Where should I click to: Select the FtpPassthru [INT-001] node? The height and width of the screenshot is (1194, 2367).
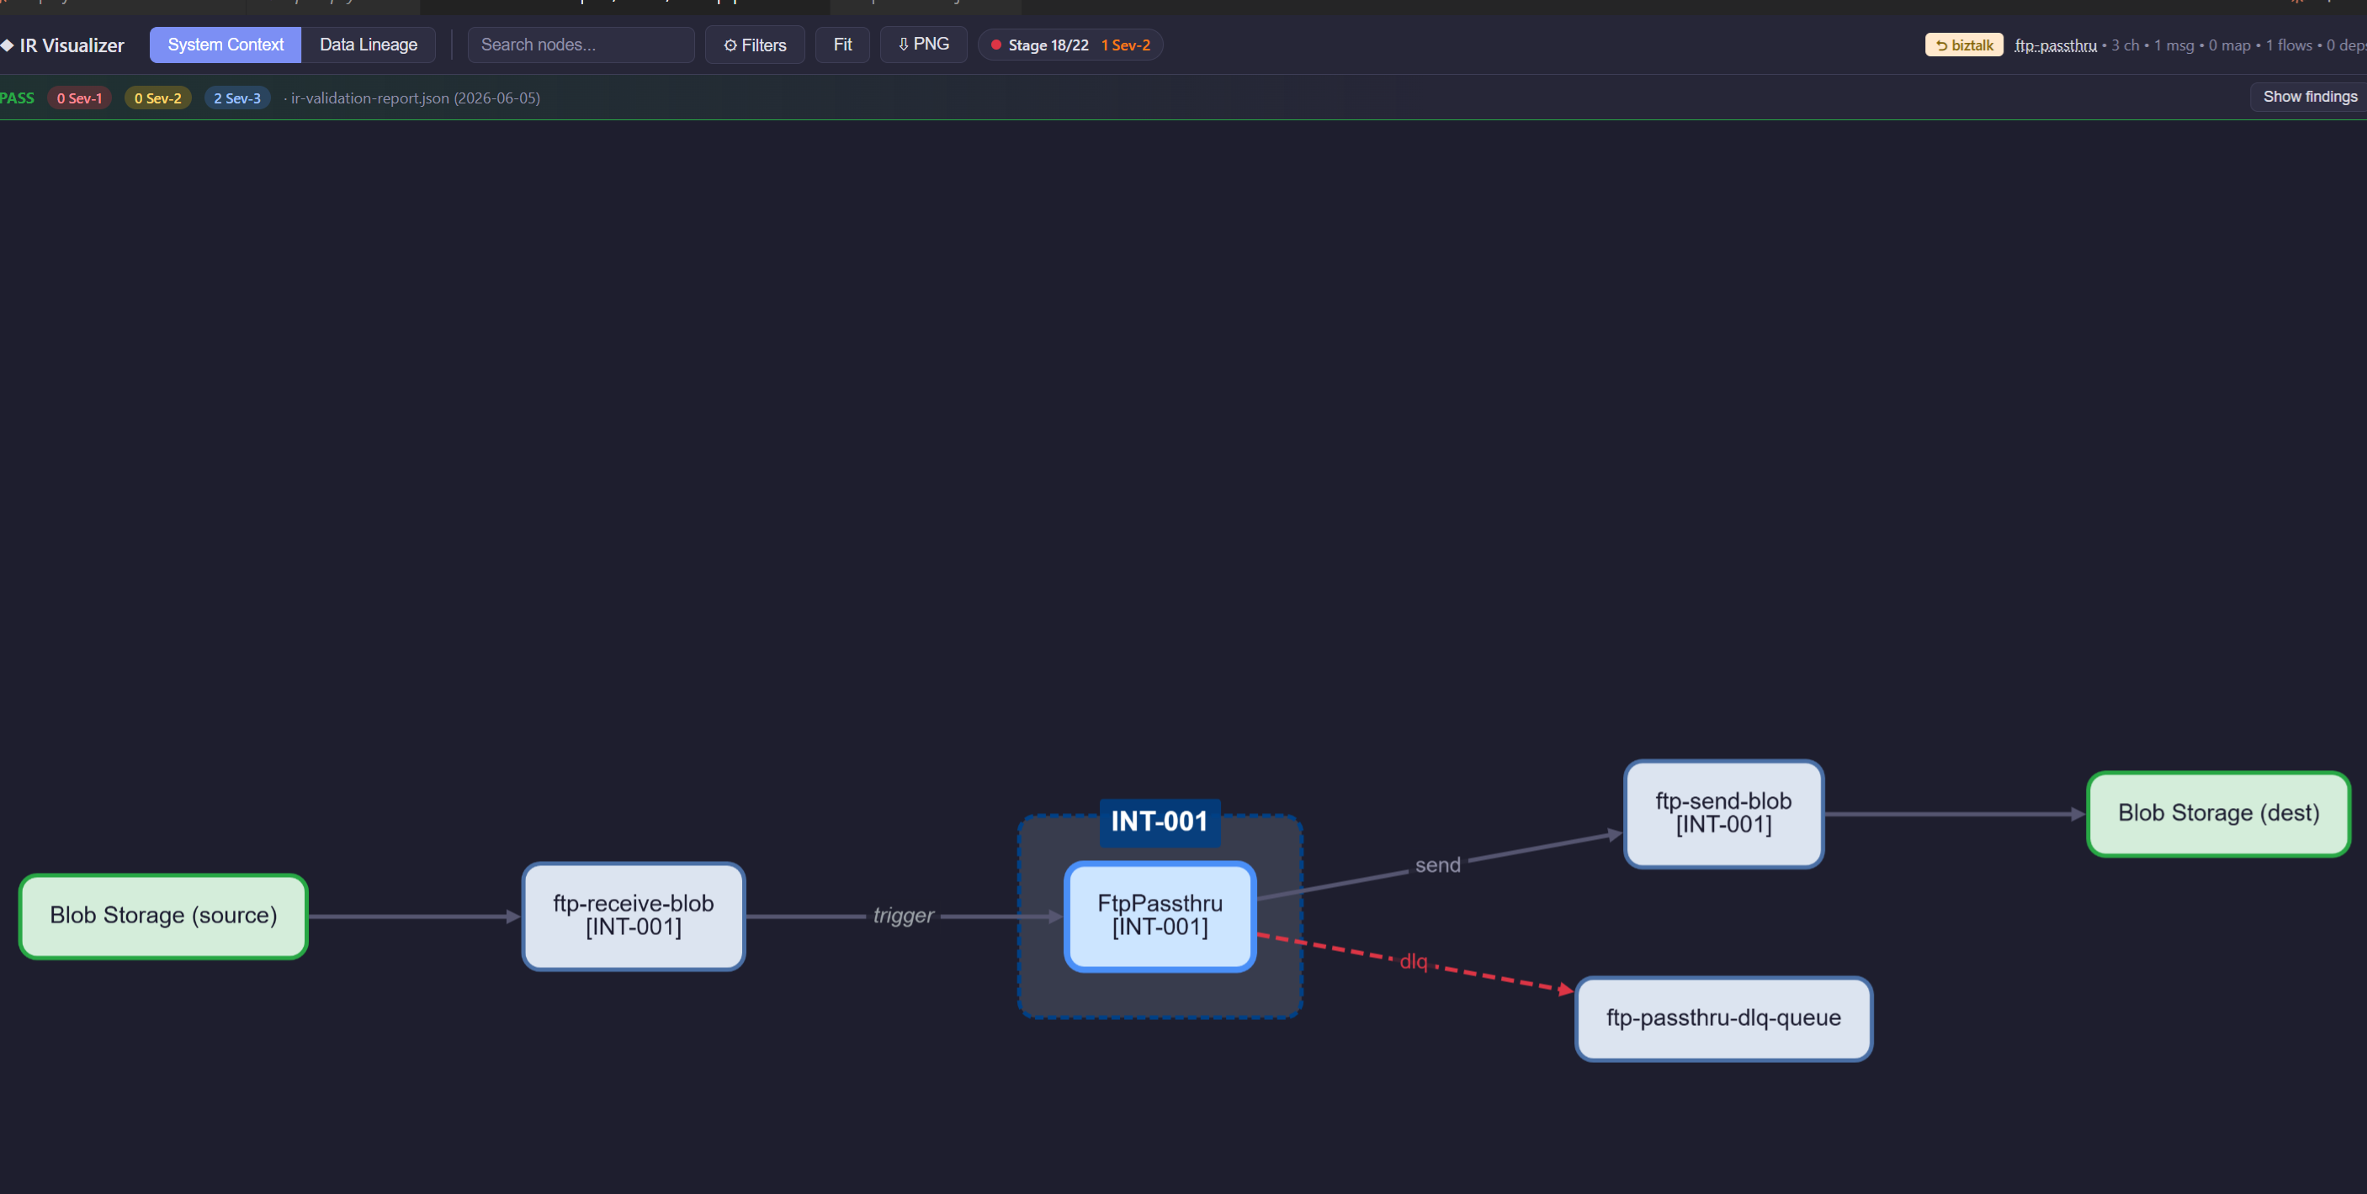[1160, 916]
